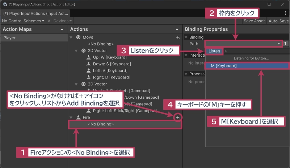Image resolution: width=290 pixels, height=168 pixels.
Task: Toggle the Auto-Save option
Action: (278, 21)
